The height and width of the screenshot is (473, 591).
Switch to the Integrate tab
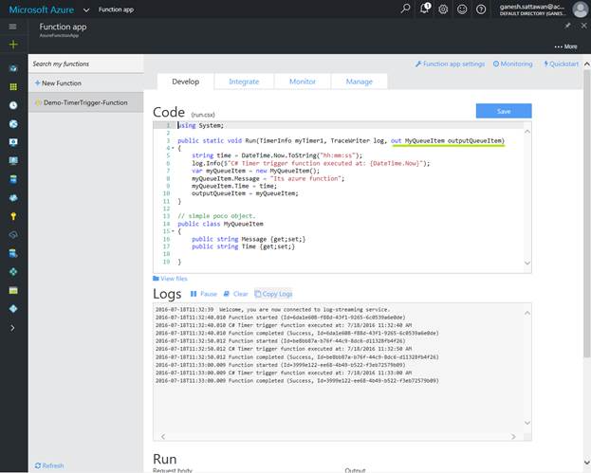click(244, 82)
